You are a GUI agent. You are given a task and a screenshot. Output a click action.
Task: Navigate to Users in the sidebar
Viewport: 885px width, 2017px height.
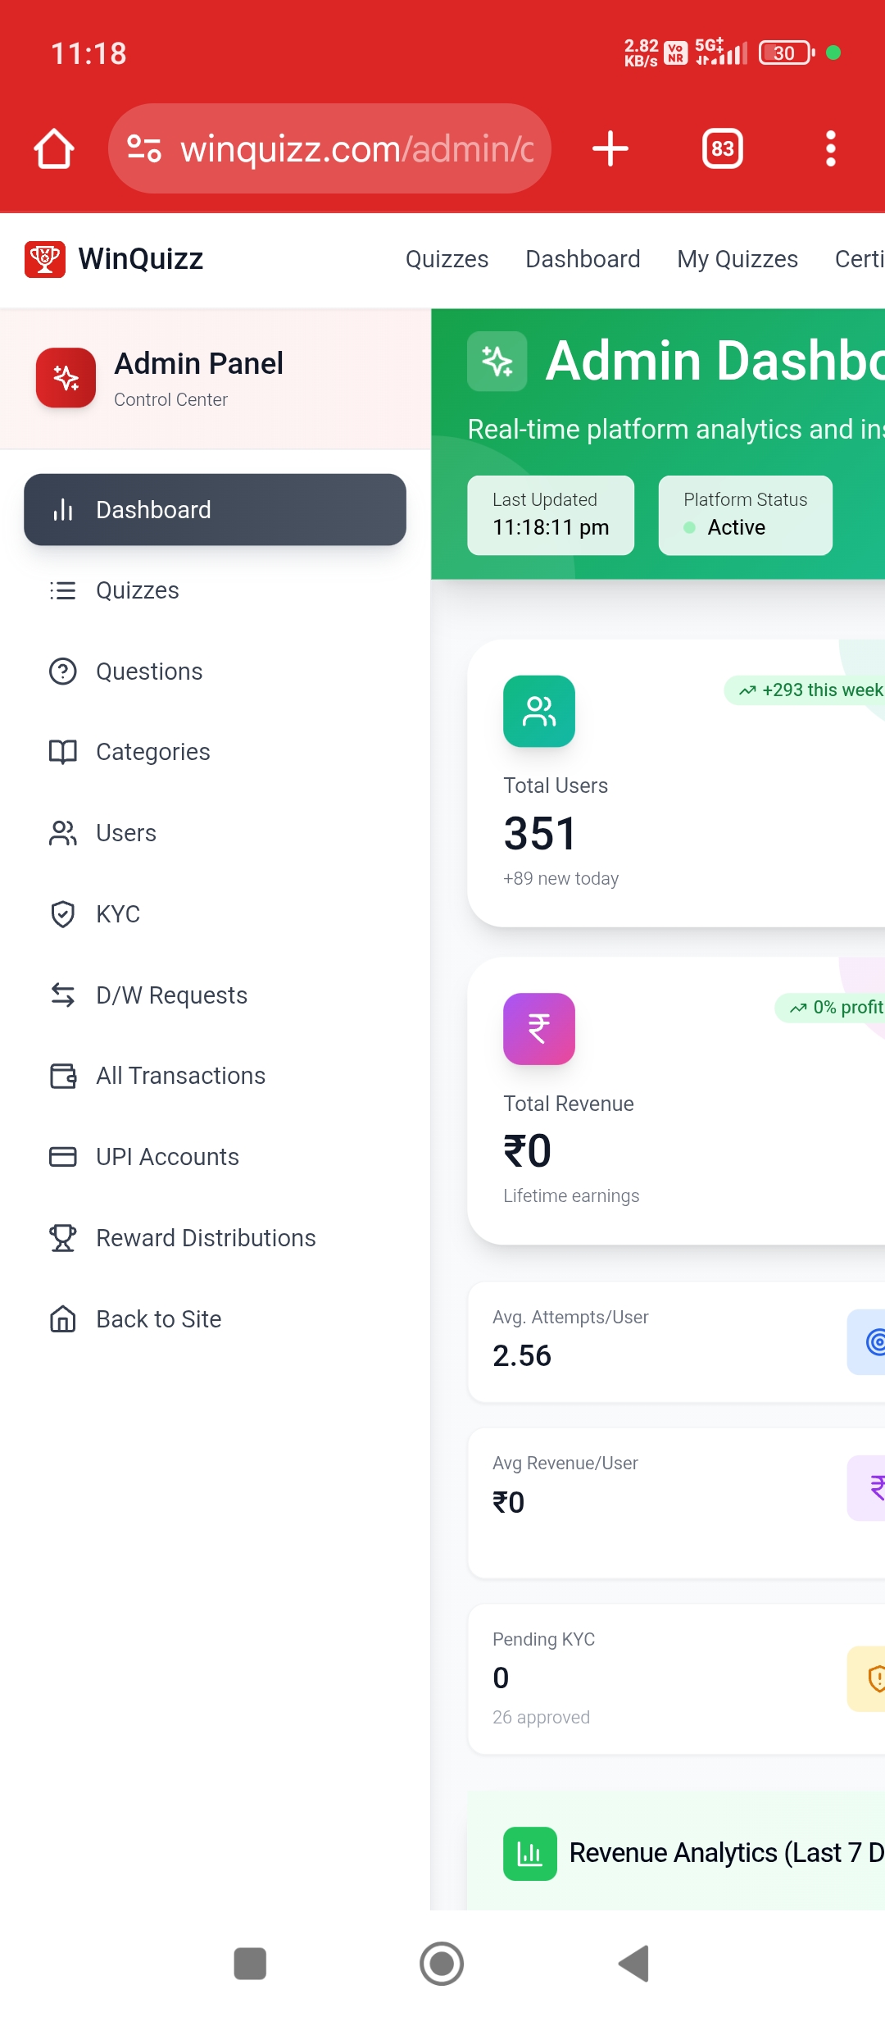coord(125,833)
